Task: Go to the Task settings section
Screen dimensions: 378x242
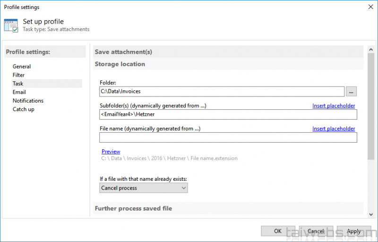Action: (x=18, y=83)
